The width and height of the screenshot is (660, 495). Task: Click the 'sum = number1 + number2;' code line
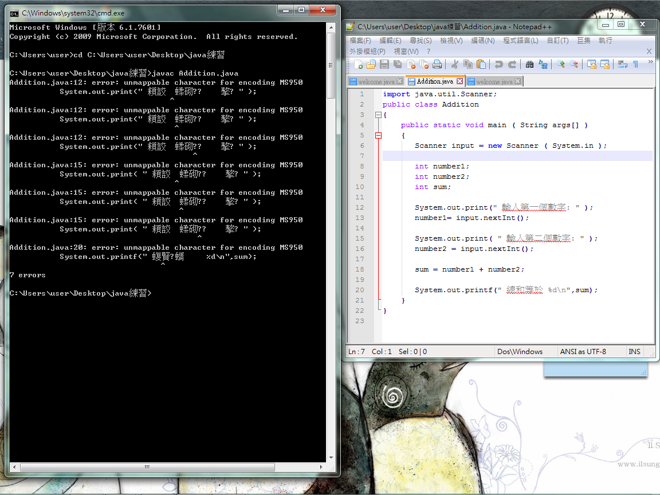click(469, 269)
